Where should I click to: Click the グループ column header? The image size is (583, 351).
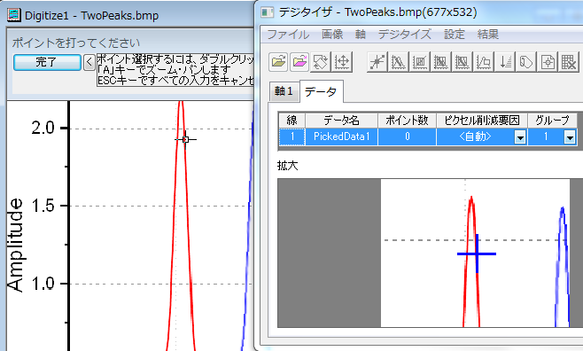click(552, 121)
